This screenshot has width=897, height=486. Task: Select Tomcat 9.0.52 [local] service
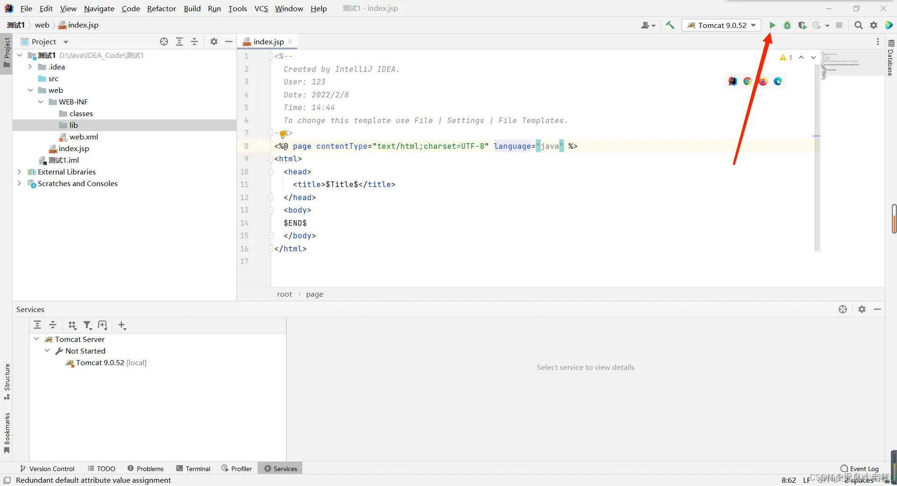click(x=111, y=362)
